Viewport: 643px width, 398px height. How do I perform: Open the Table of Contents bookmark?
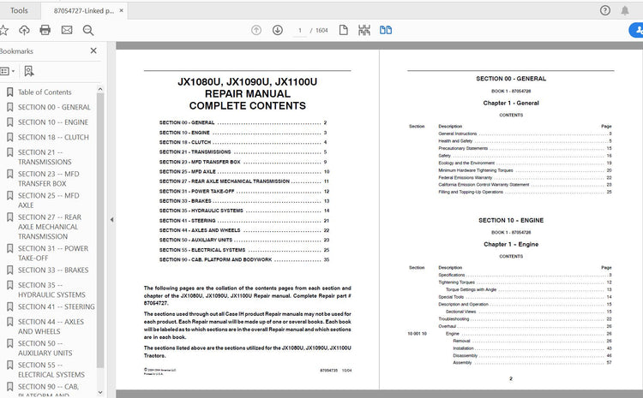click(x=45, y=92)
